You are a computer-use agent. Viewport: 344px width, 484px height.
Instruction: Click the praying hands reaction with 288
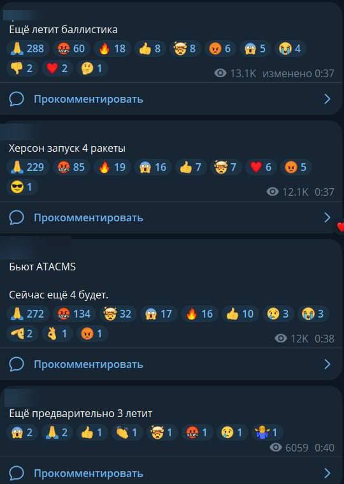point(28,48)
